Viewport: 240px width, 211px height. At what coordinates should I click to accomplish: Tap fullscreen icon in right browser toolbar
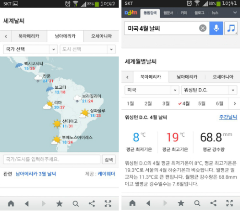pyautogui.click(x=229, y=203)
